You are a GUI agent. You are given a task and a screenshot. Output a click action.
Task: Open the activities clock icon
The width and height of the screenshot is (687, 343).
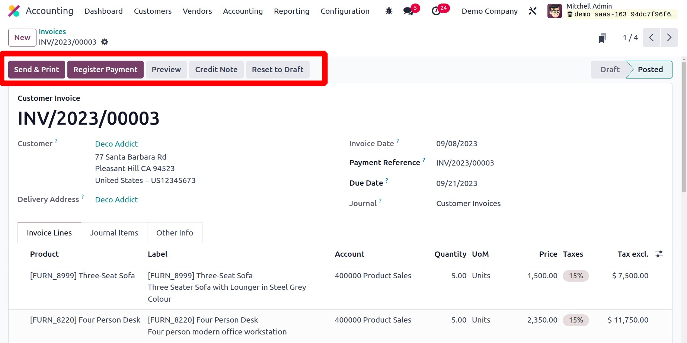coord(436,11)
